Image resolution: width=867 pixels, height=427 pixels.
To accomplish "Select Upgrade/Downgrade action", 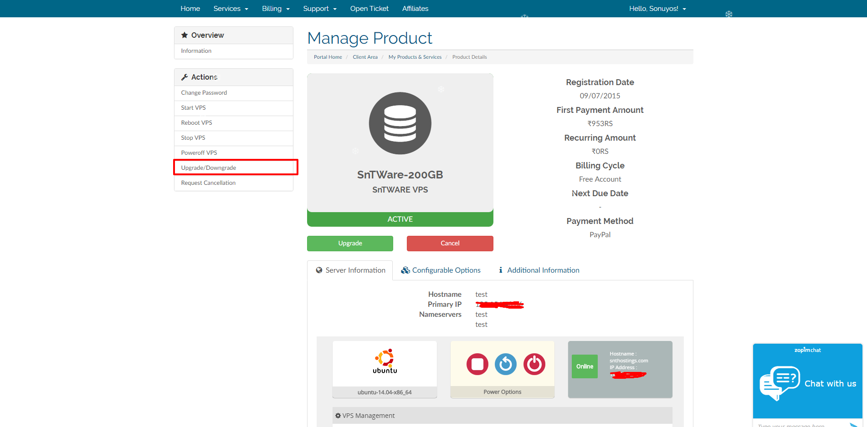I will pyautogui.click(x=234, y=168).
